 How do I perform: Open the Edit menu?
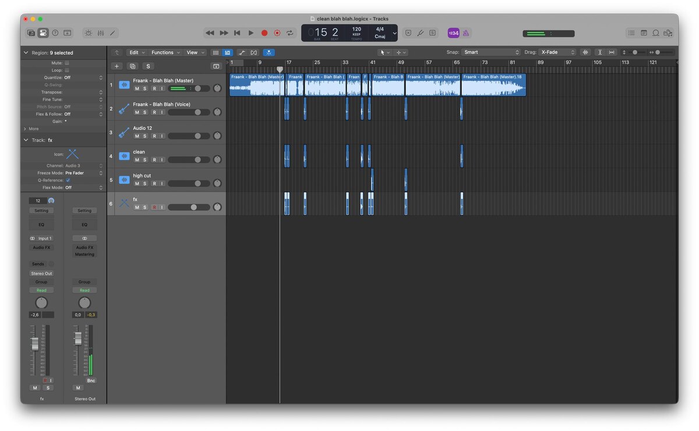point(136,52)
